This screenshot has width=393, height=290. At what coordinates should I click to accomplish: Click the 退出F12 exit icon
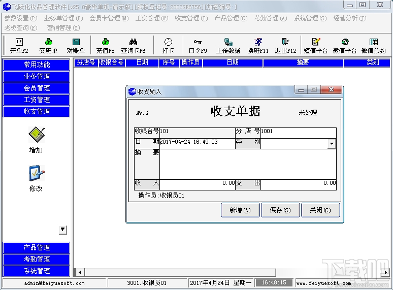pos(285,46)
